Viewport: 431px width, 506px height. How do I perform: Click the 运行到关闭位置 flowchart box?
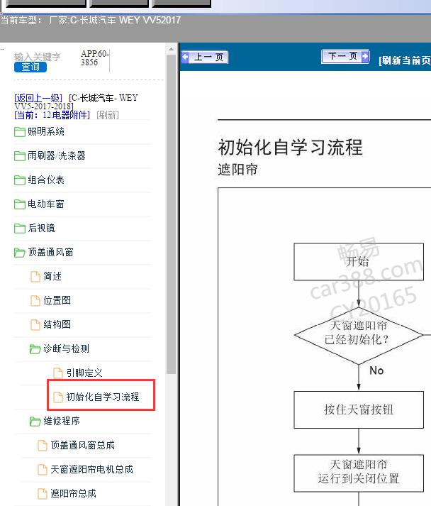359,473
